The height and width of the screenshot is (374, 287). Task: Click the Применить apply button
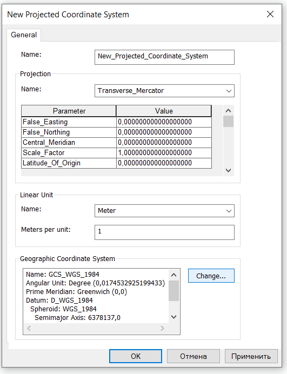coord(251,356)
